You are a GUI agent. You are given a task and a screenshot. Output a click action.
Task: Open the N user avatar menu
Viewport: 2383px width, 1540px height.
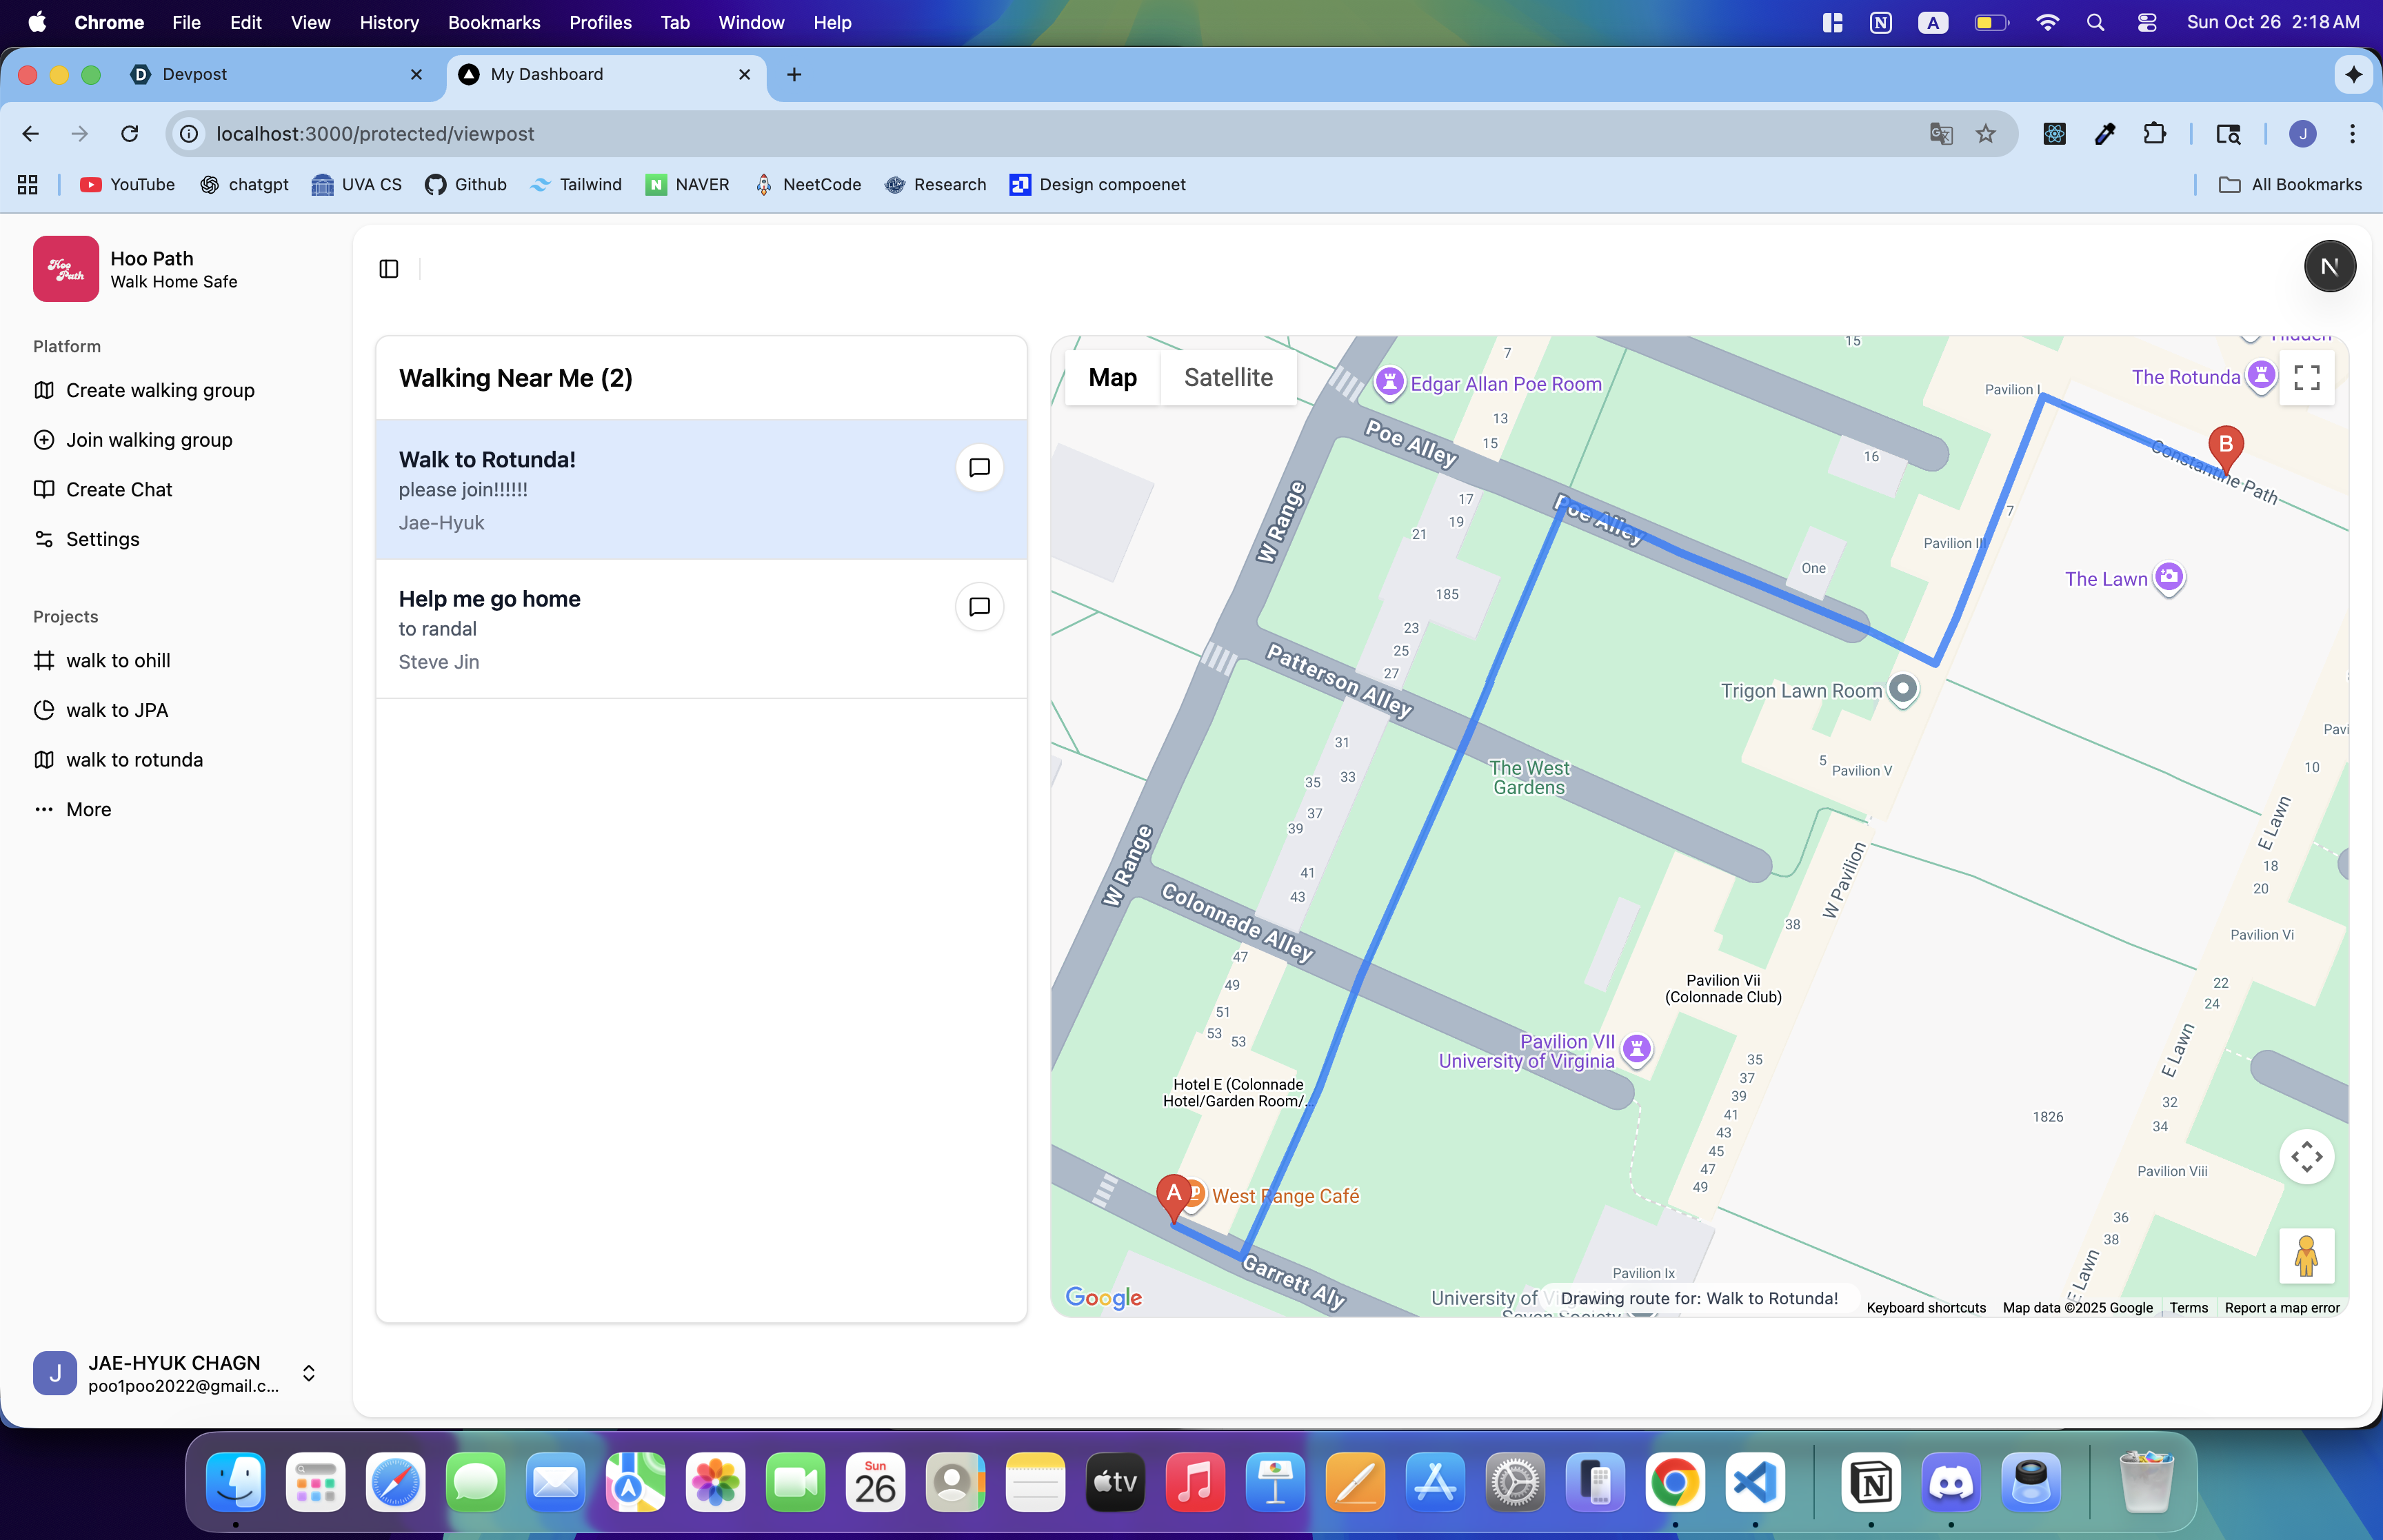[2329, 266]
